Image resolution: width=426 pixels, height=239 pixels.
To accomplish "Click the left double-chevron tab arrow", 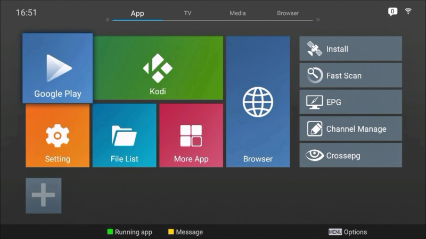I will (108, 20).
